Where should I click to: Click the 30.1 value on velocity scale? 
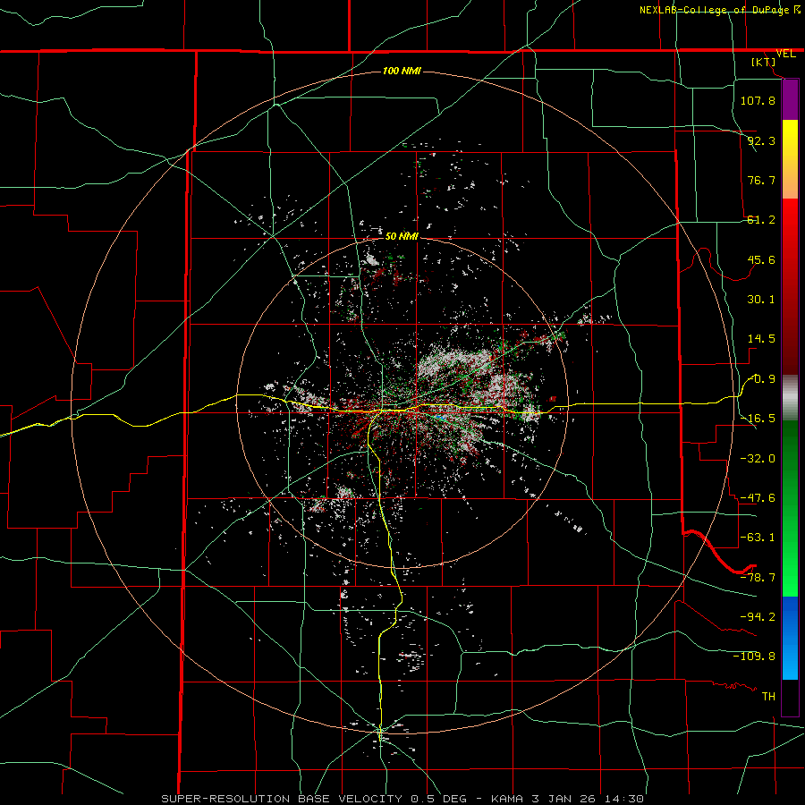(761, 300)
